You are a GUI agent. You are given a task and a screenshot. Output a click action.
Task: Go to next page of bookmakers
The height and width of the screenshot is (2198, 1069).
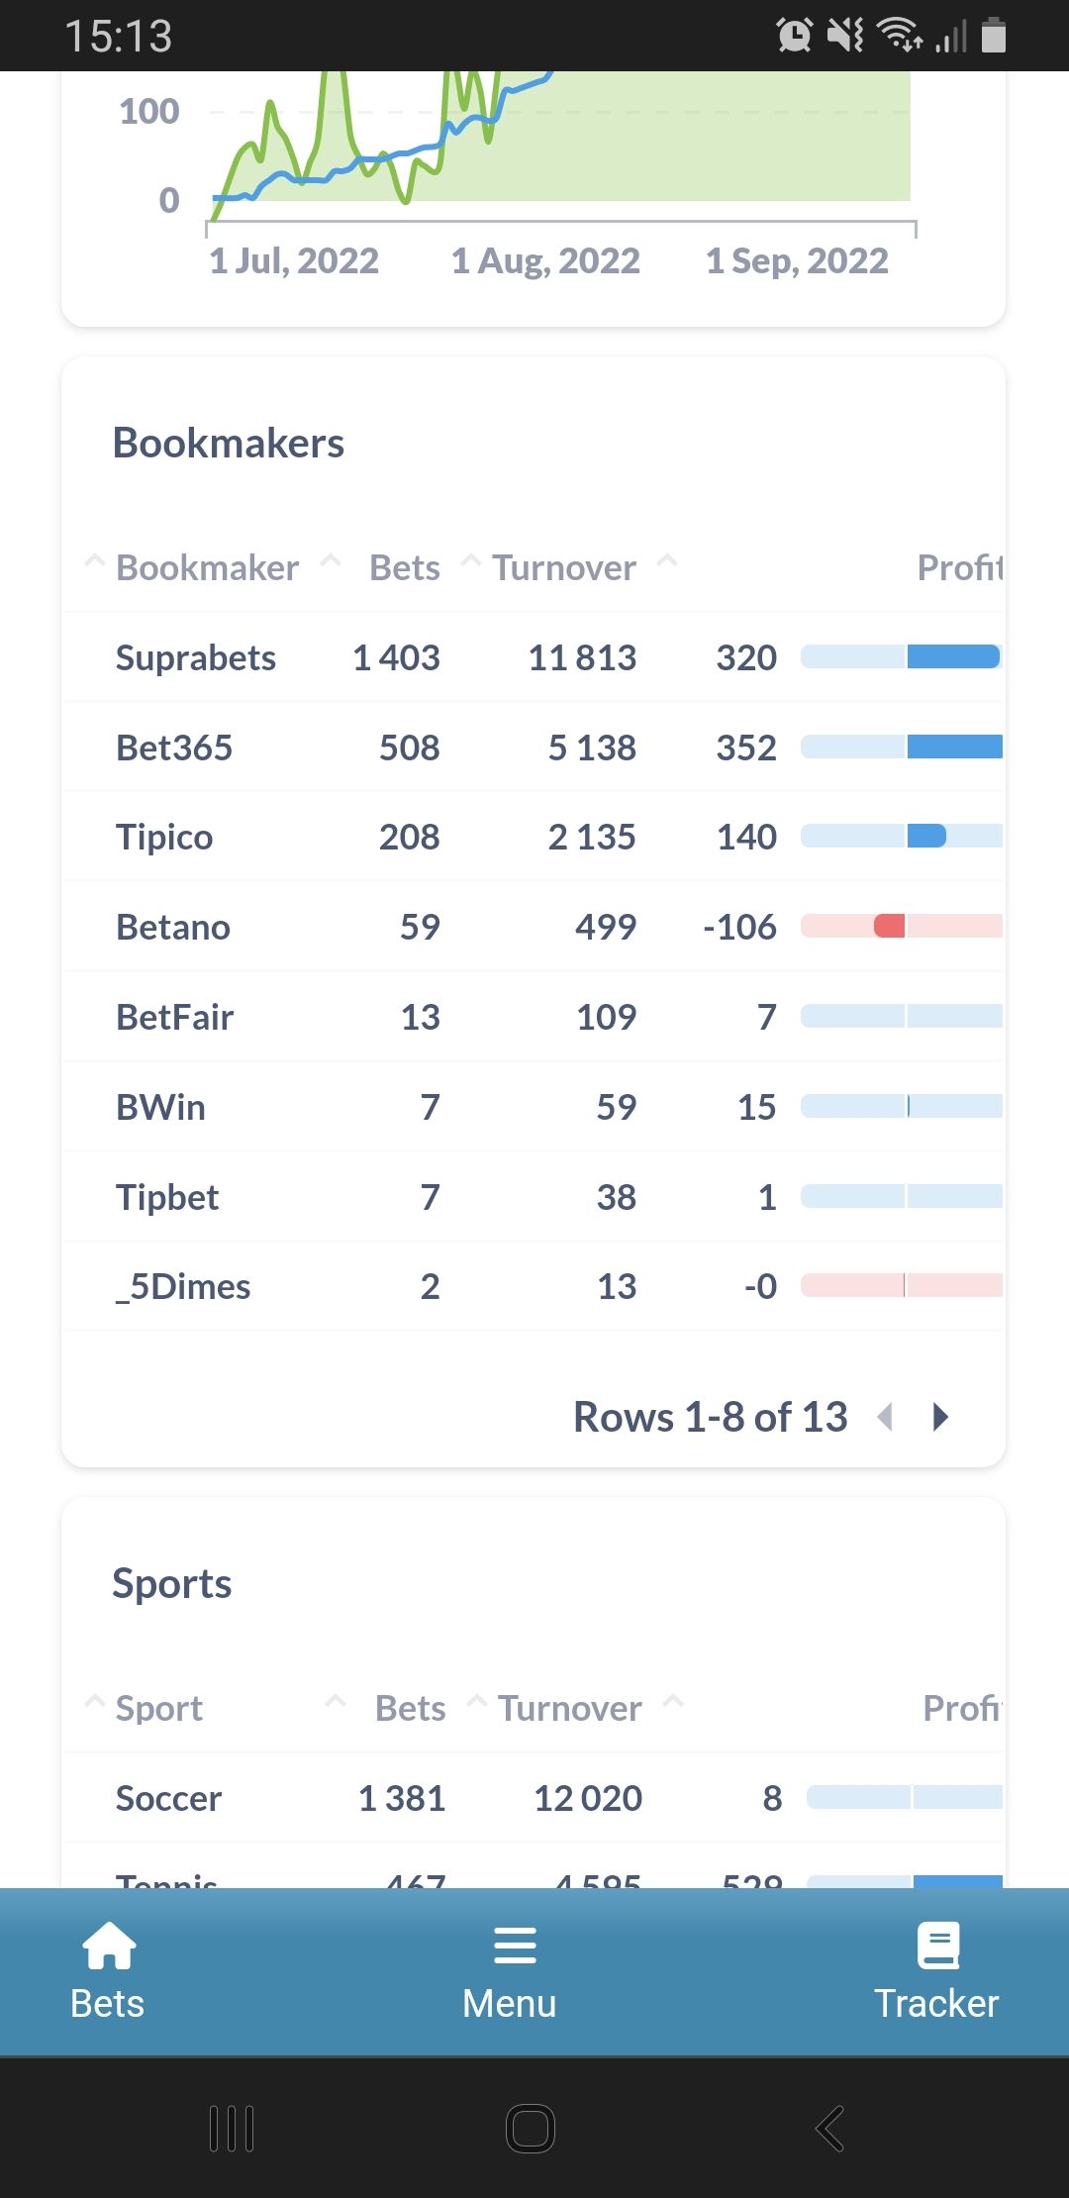point(940,1418)
